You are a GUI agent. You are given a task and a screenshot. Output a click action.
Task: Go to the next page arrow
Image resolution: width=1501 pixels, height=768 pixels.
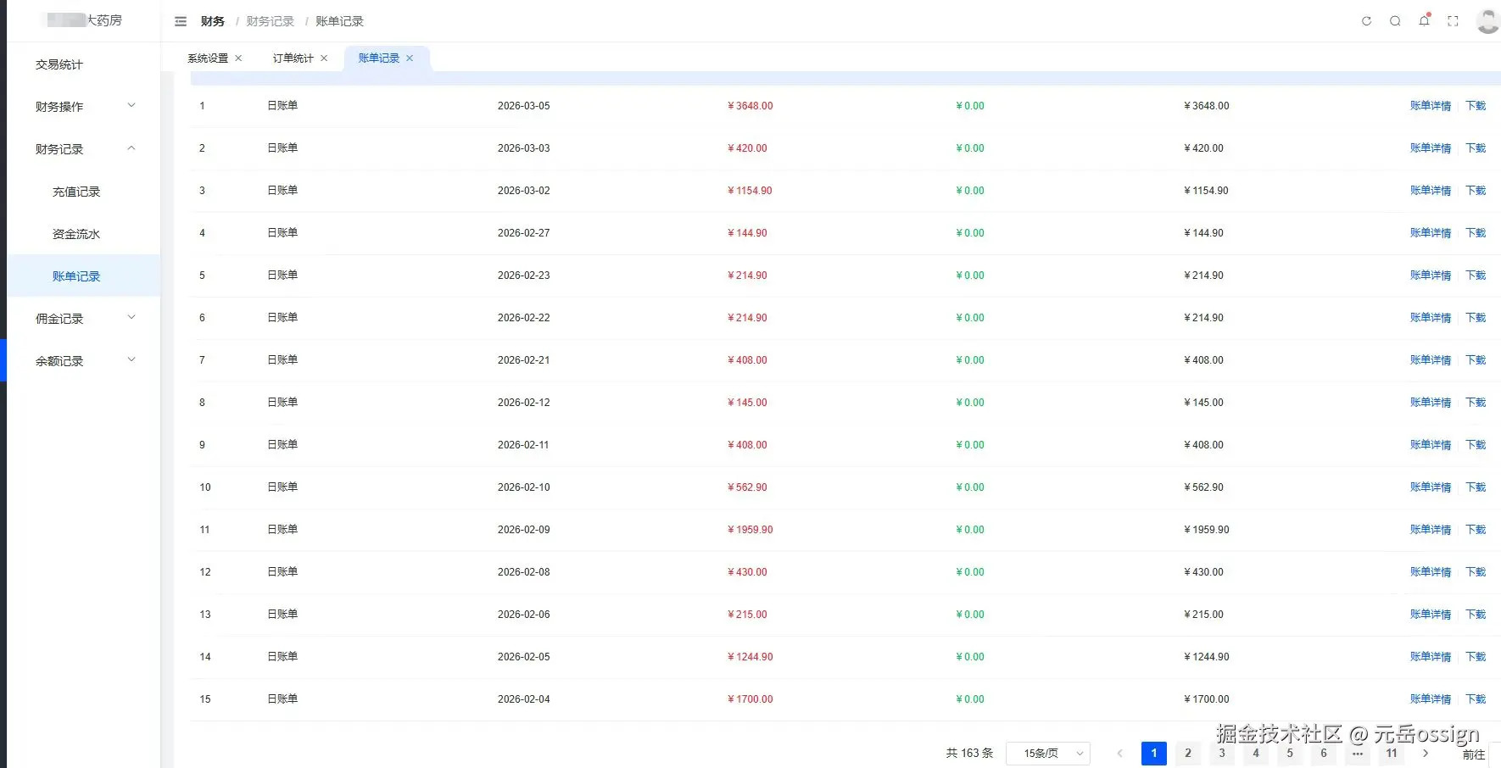1426,754
